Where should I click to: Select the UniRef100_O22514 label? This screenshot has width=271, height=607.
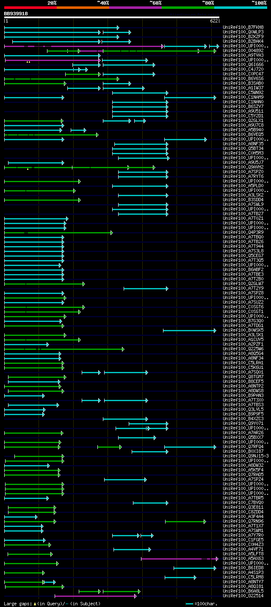243,596
